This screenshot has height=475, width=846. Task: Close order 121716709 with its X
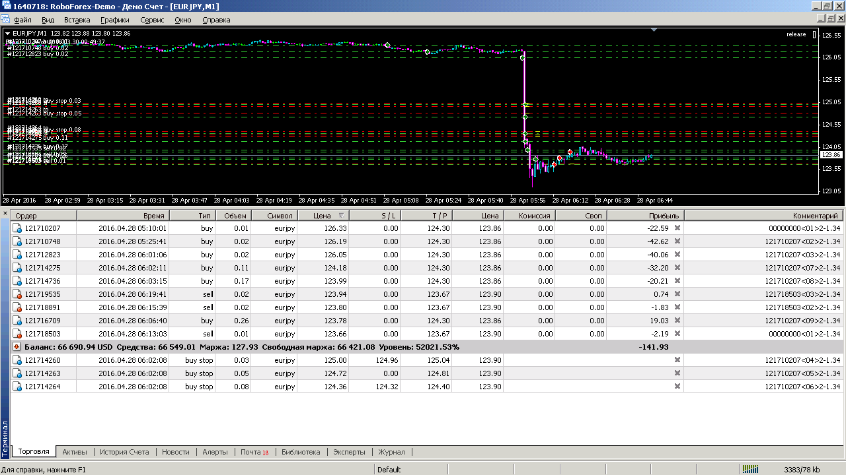point(677,321)
